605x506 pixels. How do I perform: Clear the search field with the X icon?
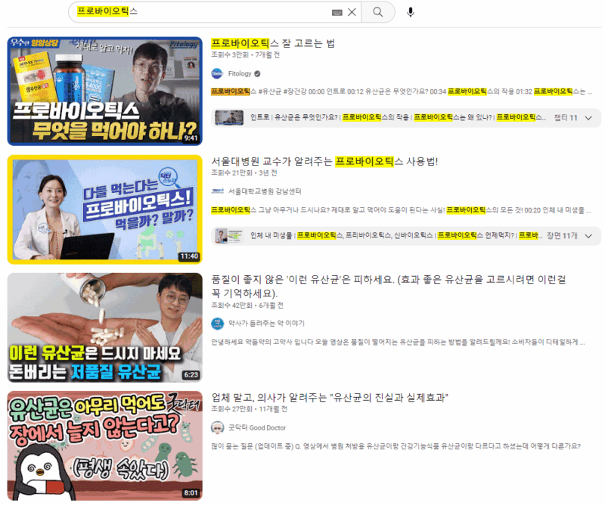[x=350, y=11]
